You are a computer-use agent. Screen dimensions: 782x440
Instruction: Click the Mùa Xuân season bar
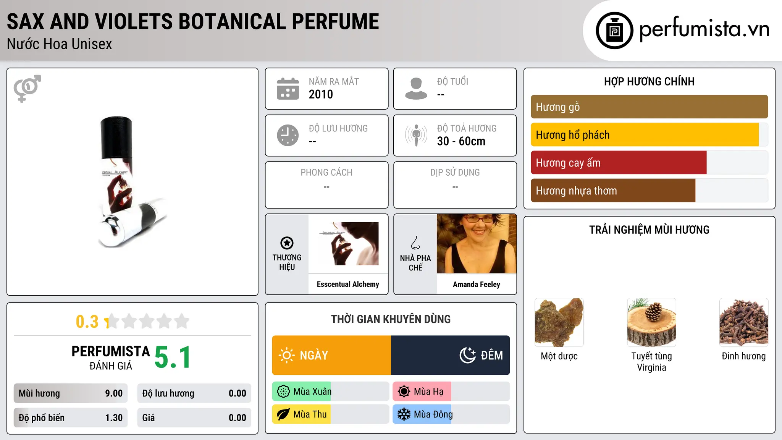[x=331, y=391]
